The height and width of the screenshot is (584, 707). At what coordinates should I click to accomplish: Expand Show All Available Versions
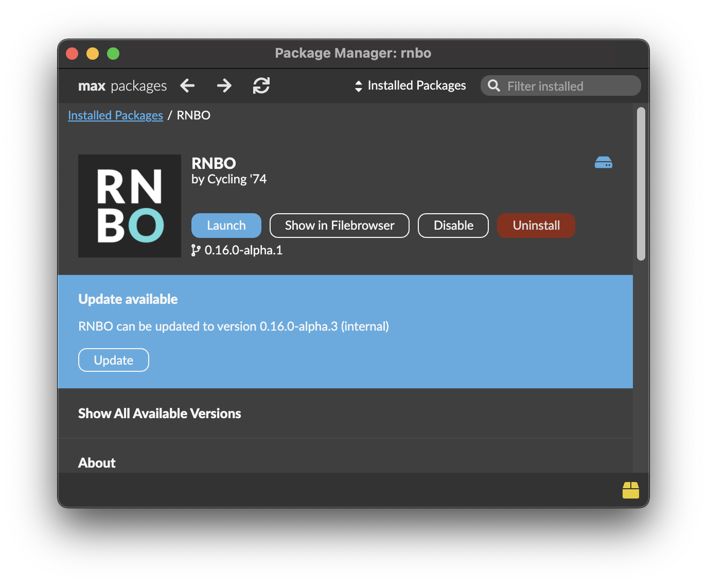tap(160, 414)
